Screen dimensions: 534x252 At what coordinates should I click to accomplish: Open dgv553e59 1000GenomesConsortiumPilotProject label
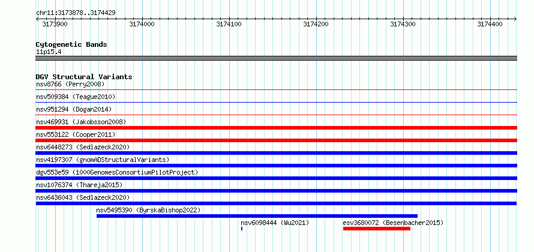click(x=117, y=172)
